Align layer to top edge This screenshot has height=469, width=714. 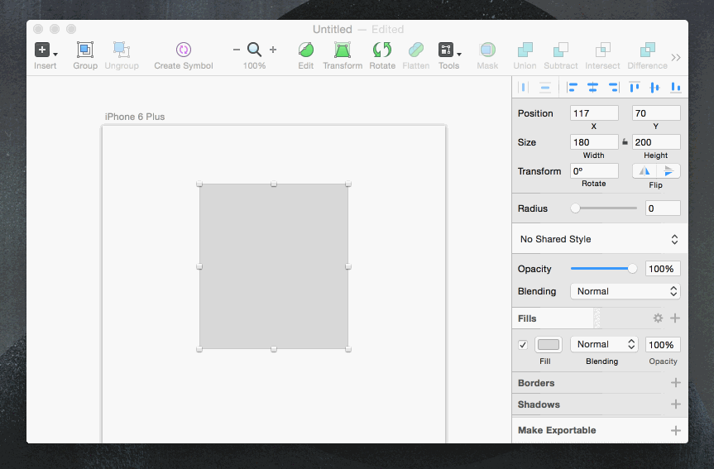tap(635, 87)
